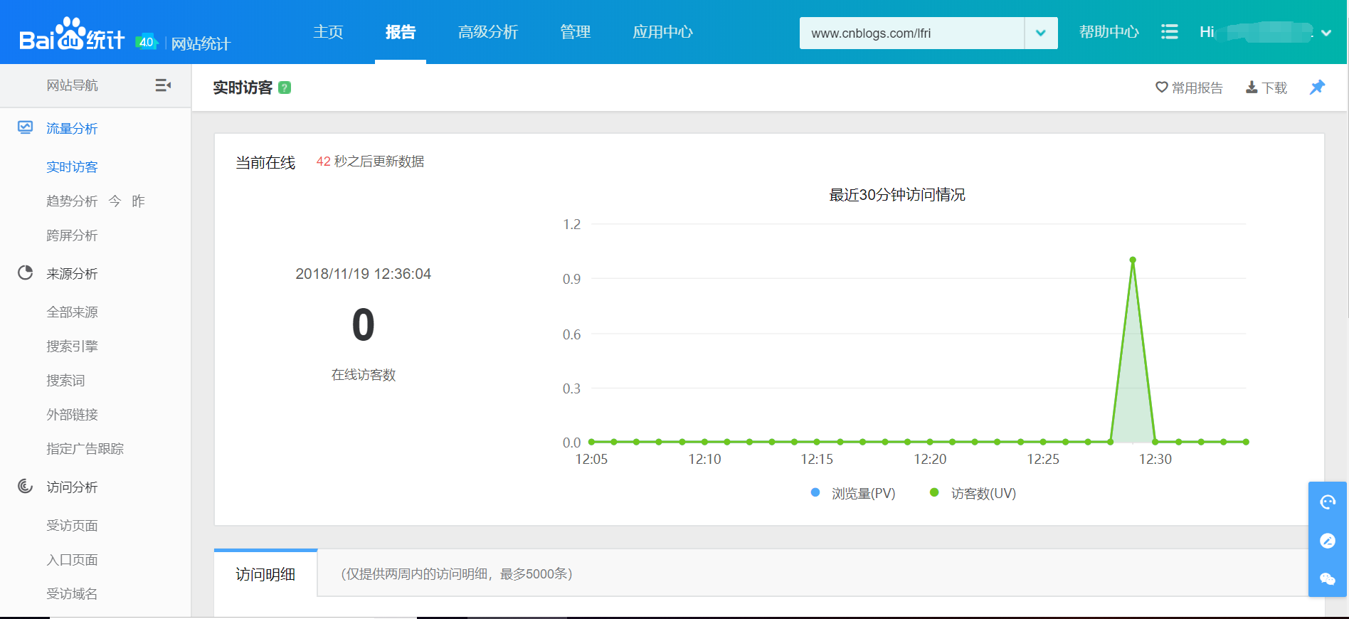Toggle the 浏览量(PV) legend series
Screen dimensions: 1349x619
pos(854,493)
